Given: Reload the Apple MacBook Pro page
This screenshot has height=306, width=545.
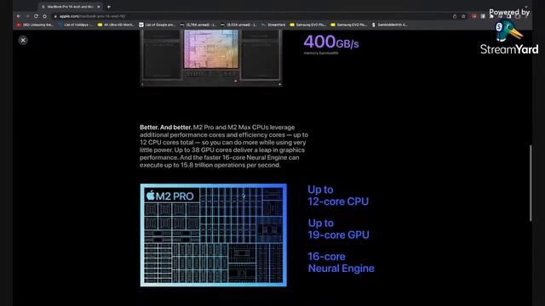Looking at the screenshot, I should pos(36,16).
